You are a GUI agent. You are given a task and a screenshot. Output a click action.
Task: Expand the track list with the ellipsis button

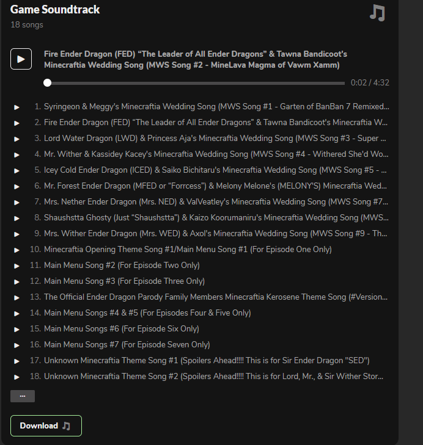23,396
